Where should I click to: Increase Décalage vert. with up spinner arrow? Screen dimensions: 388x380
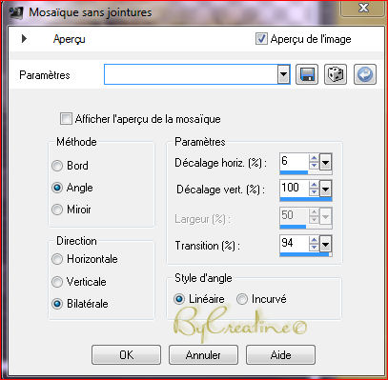coord(314,185)
